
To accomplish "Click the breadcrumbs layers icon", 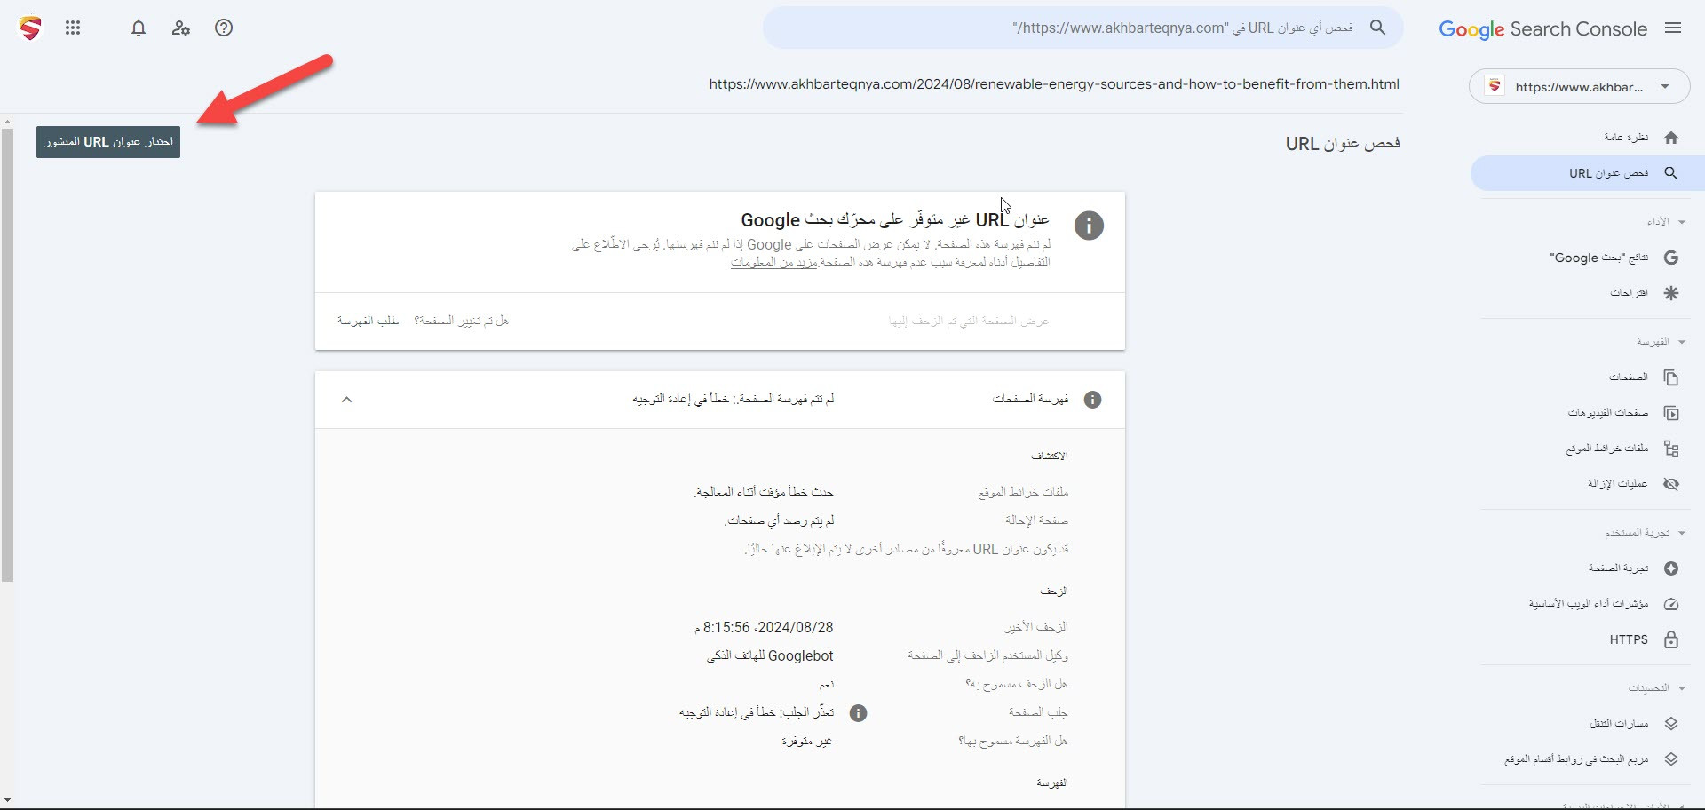I will (x=1671, y=724).
